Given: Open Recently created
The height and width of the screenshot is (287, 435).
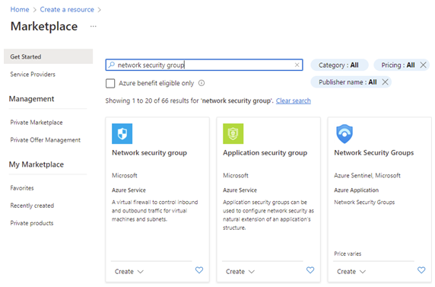Looking at the screenshot, I should click(x=32, y=206).
